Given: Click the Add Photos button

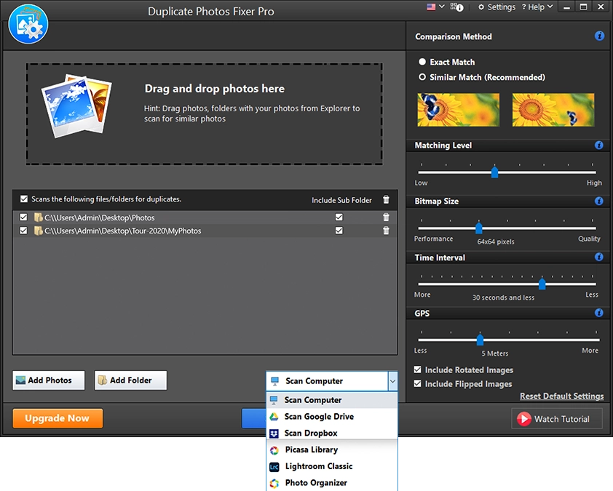Looking at the screenshot, I should tap(49, 380).
